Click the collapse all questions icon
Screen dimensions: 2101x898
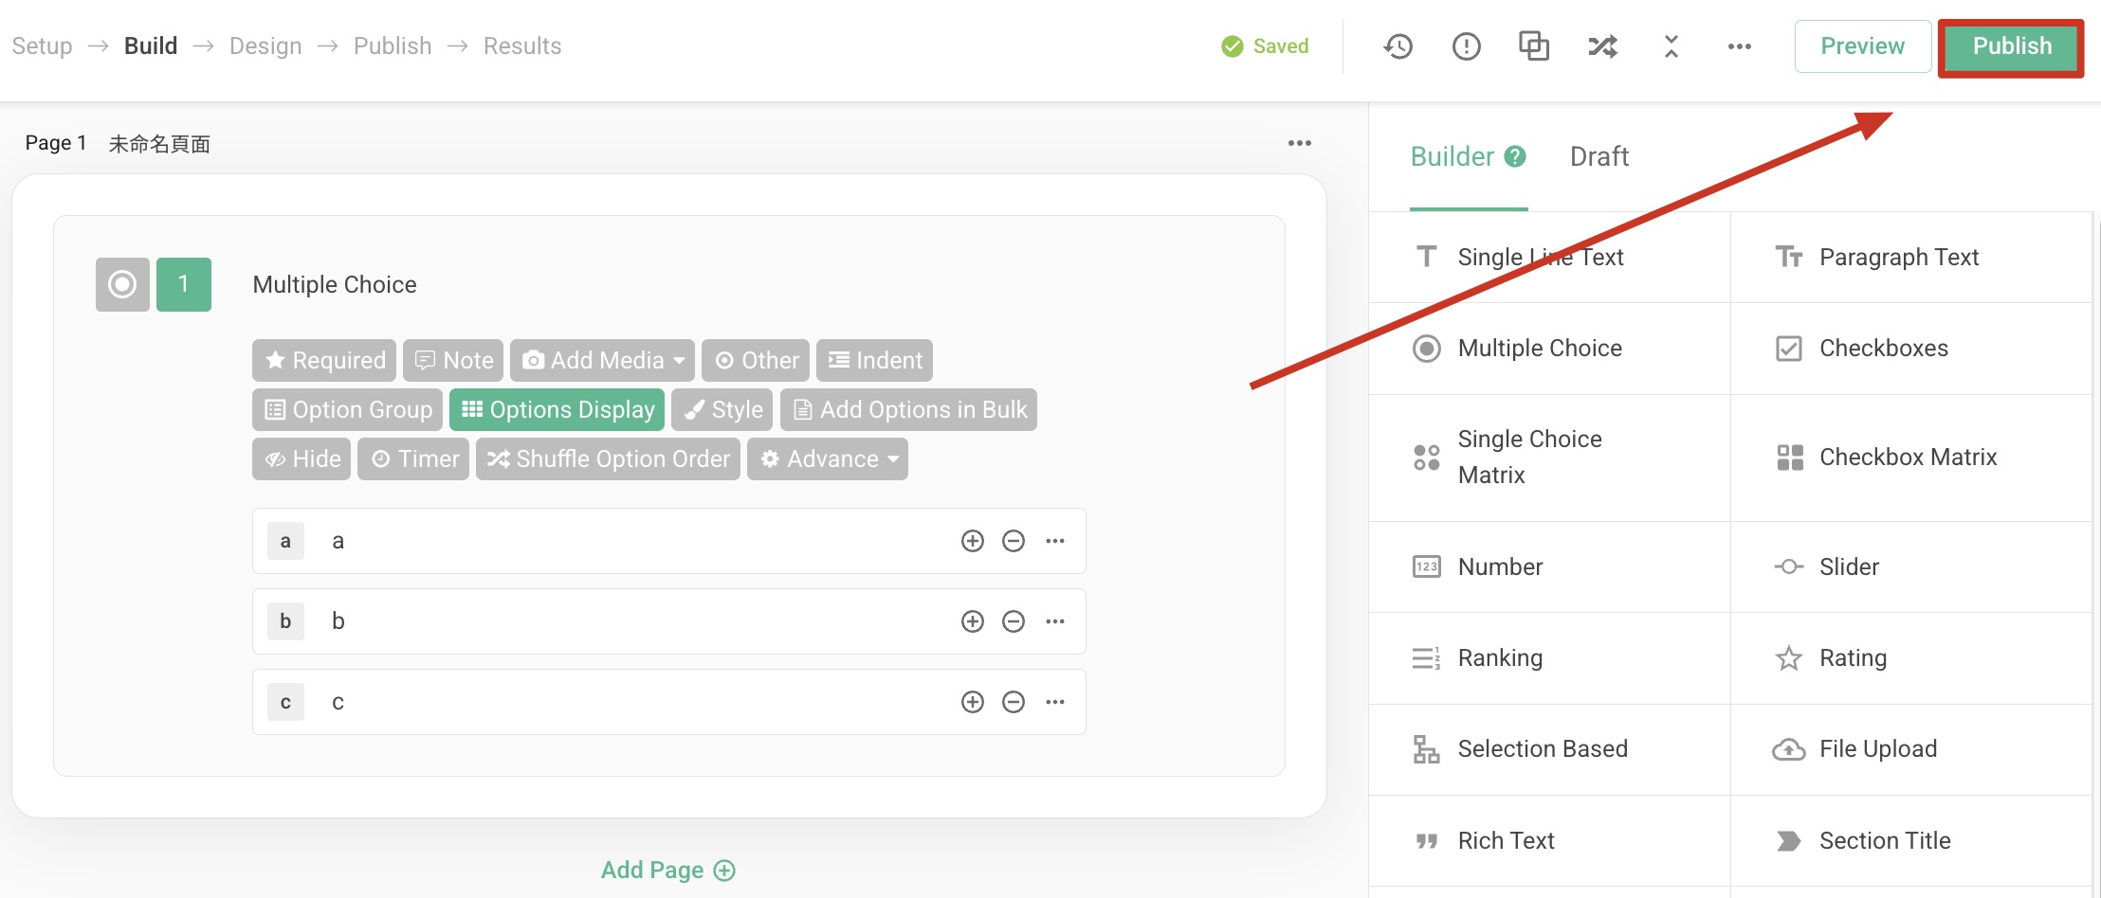[x=1671, y=46]
